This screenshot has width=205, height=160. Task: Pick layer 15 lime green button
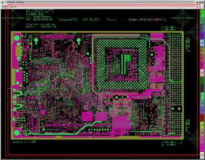click(x=202, y=125)
